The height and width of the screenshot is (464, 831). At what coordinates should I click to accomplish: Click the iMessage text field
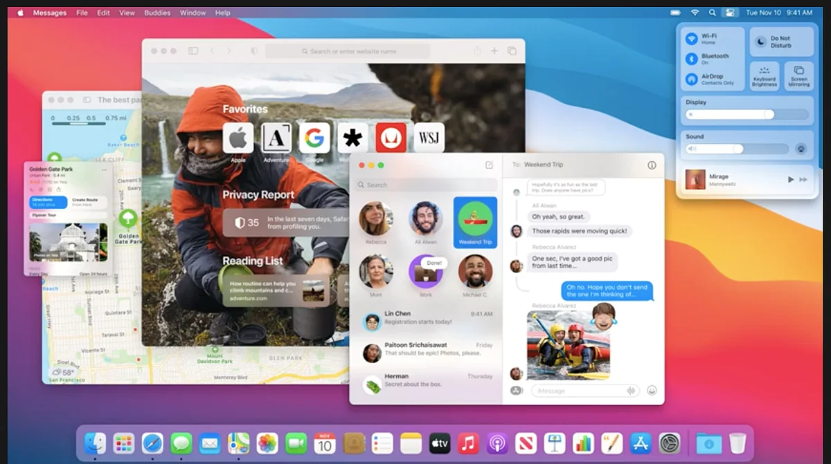click(x=586, y=391)
